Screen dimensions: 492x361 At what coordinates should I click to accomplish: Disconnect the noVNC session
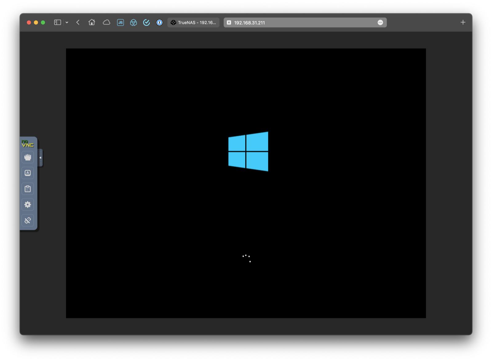pos(28,221)
